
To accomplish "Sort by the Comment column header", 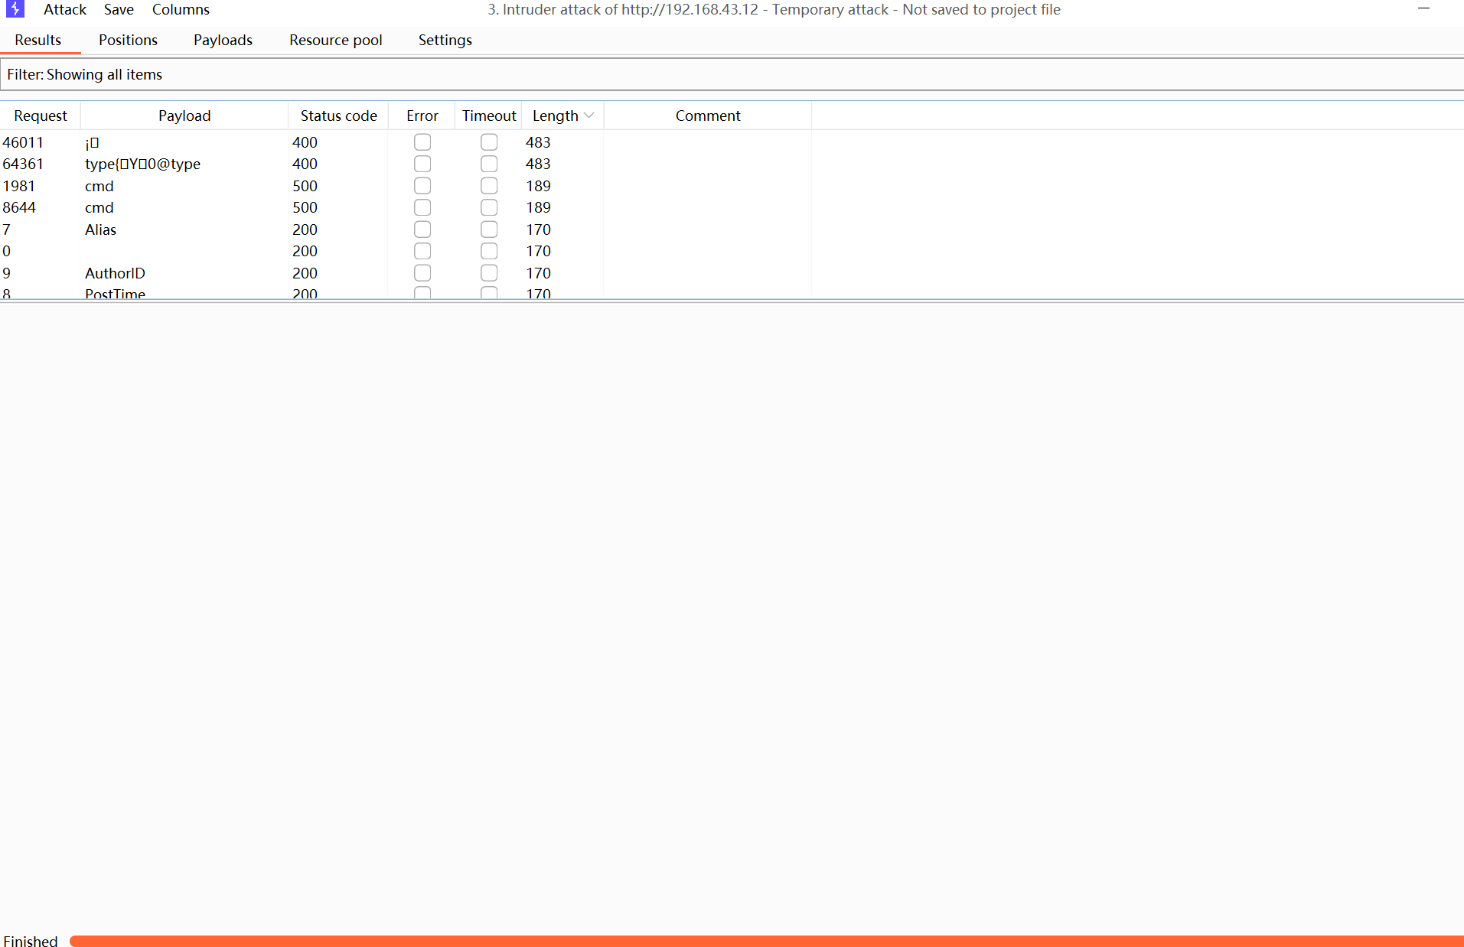I will (x=708, y=116).
